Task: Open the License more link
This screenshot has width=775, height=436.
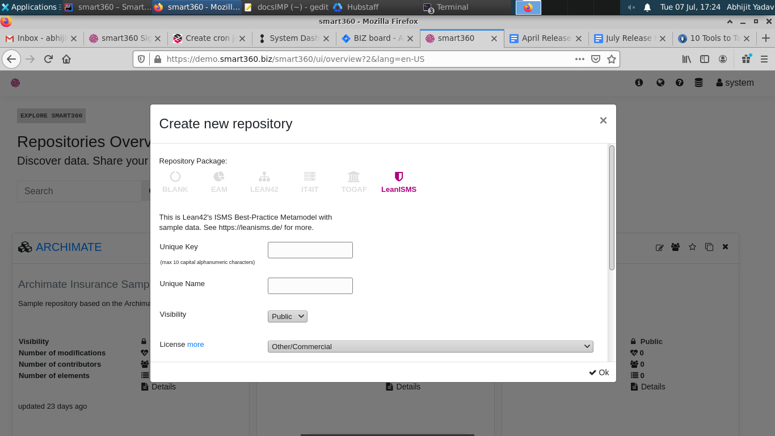Action: click(196, 344)
